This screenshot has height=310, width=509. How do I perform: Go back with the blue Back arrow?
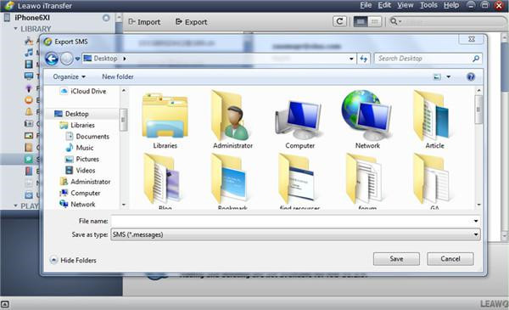click(x=51, y=59)
